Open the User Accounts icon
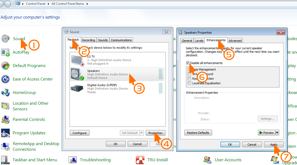 [208, 160]
